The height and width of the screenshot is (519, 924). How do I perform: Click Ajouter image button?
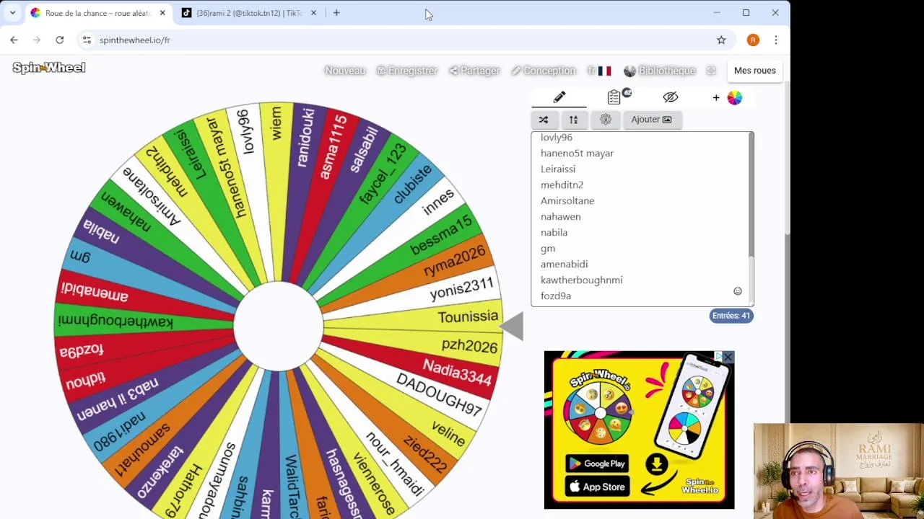652,120
